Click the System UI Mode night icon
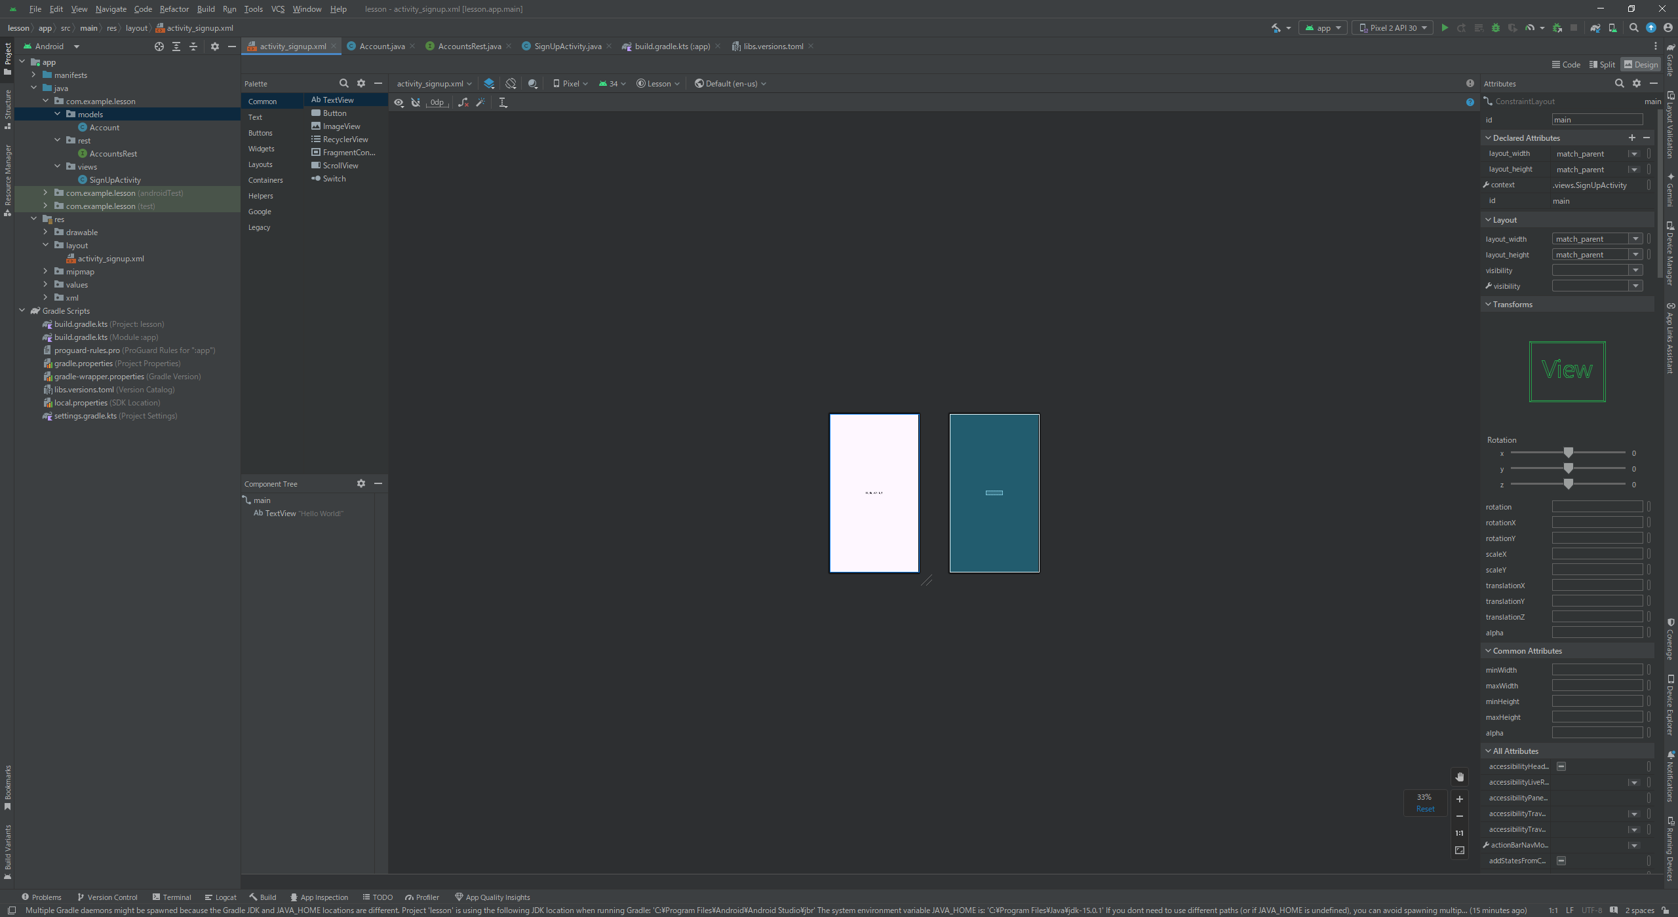 click(533, 83)
